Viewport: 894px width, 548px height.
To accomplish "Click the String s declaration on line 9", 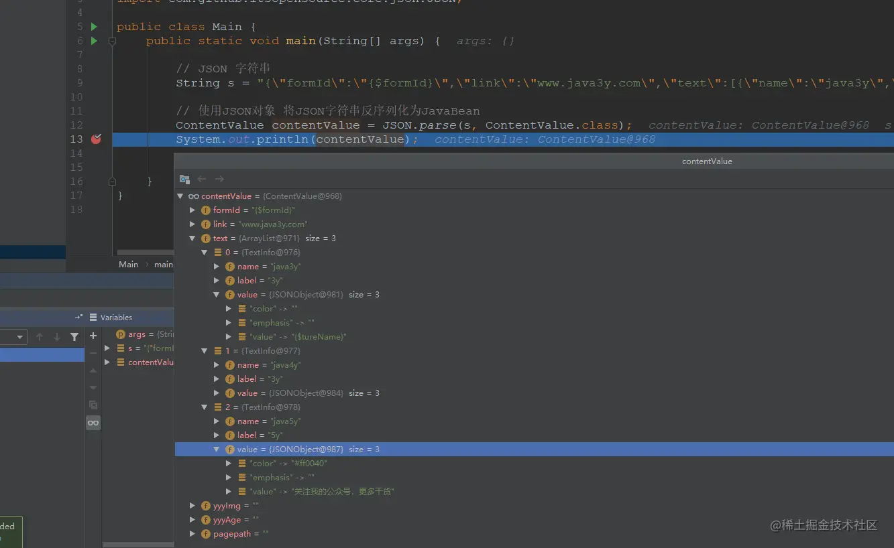I will click(x=534, y=83).
